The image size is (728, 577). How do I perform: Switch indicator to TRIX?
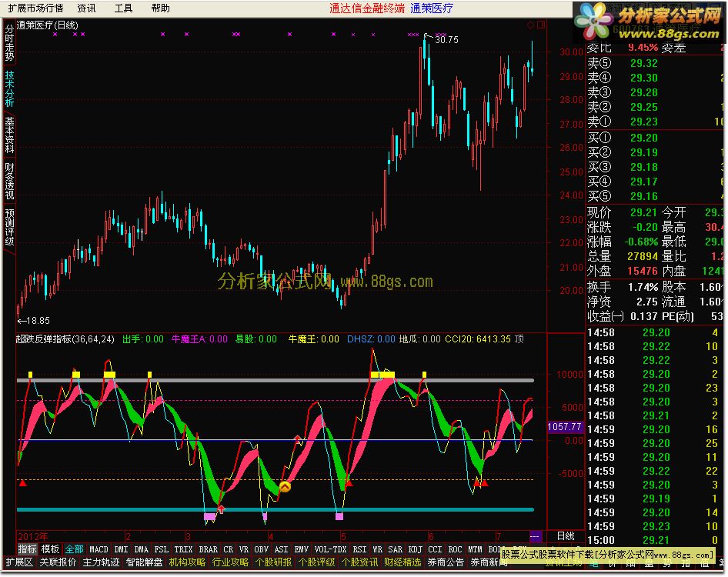coord(183,549)
